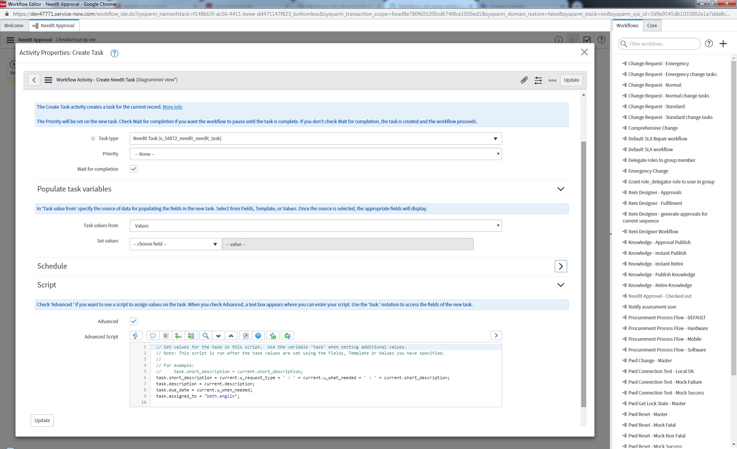Open the workflow editor help icon

601,40
